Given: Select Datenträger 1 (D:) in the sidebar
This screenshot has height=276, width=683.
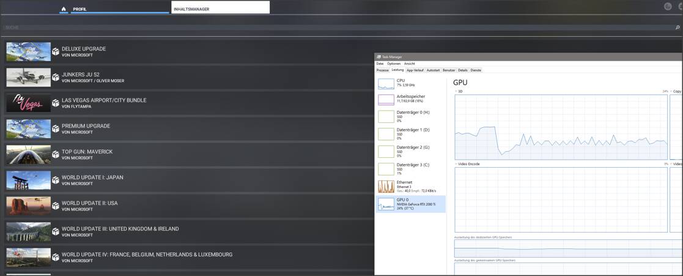Looking at the screenshot, I should [411, 134].
